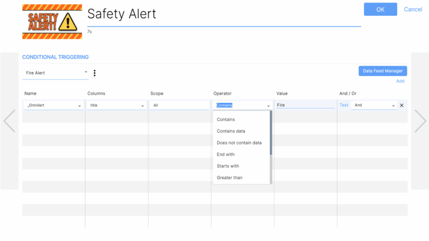Go to previous slide with left arrow
This screenshot has width=429, height=241.
(9, 121)
